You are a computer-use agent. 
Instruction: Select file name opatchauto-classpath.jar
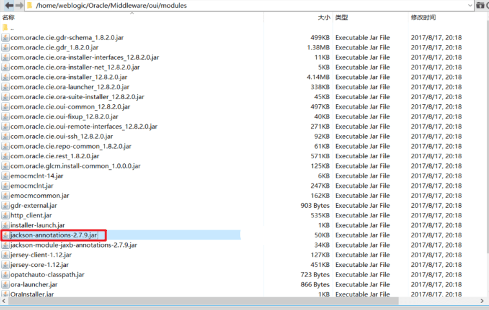[x=47, y=275]
